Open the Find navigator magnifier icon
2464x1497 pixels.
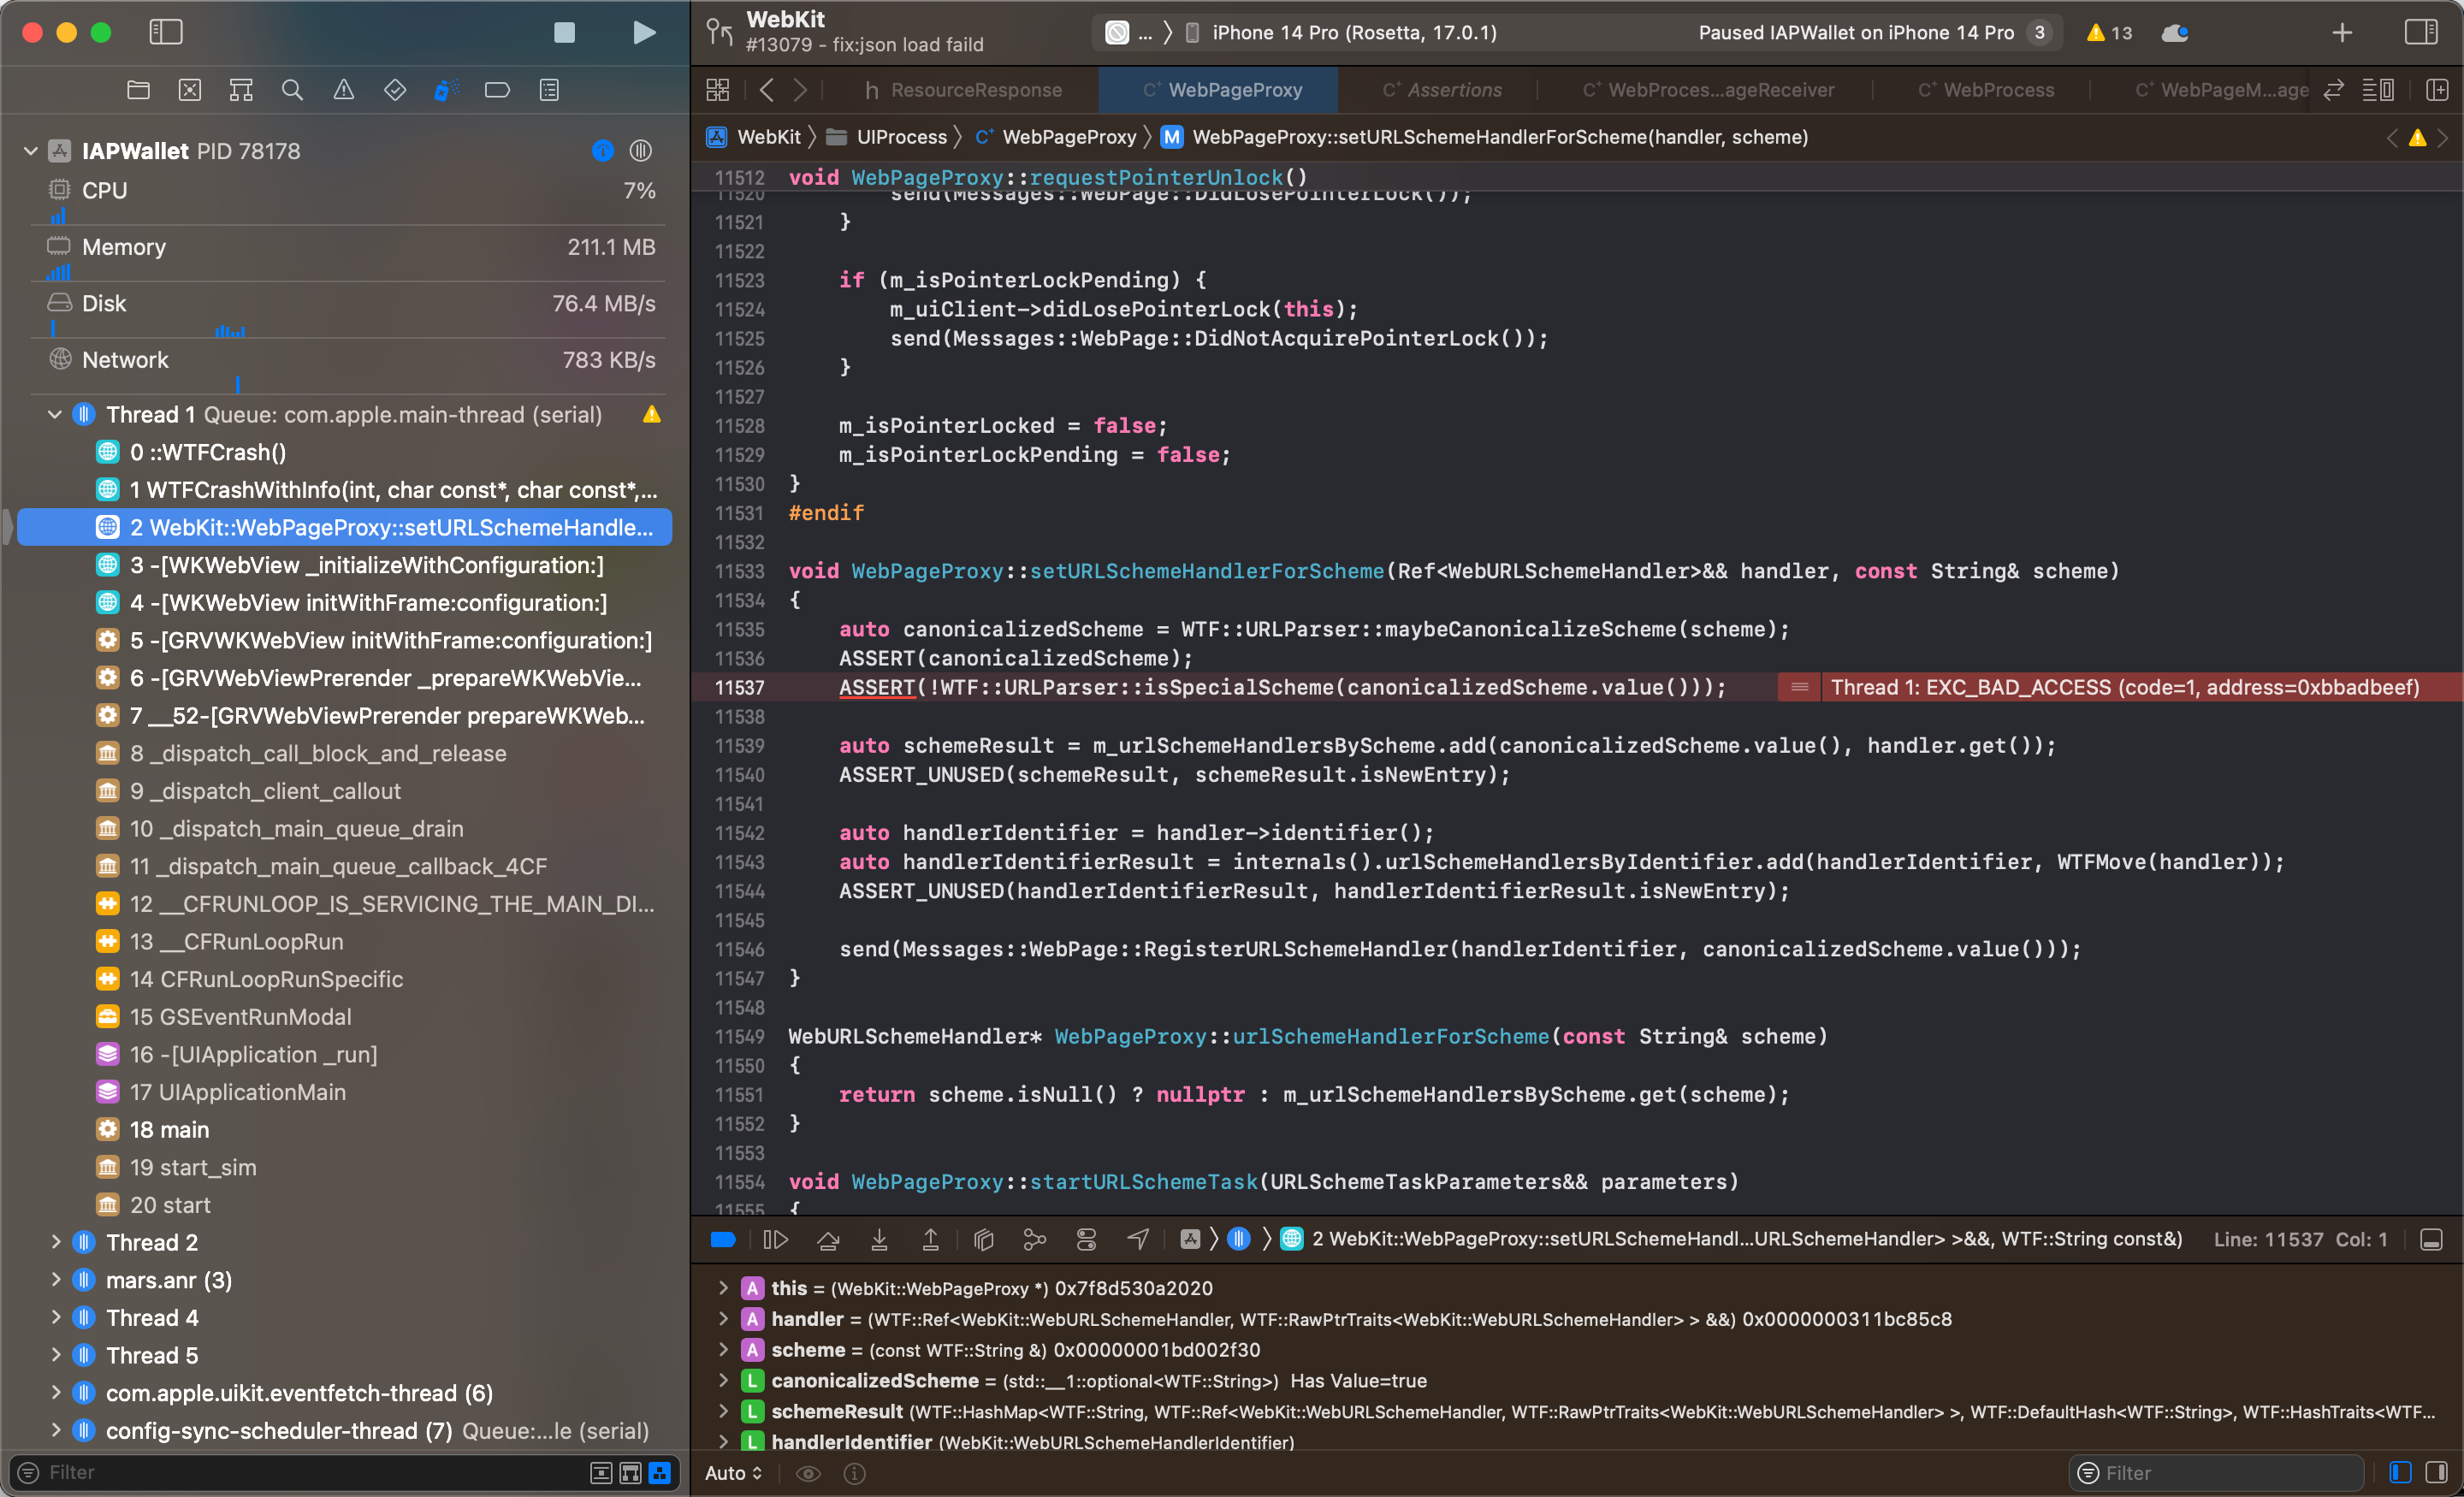pos(292,90)
